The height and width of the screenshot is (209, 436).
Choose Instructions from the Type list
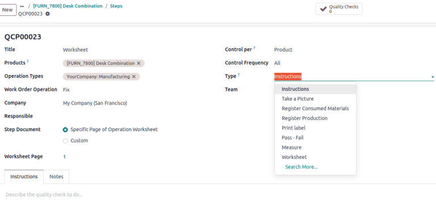tap(315, 89)
